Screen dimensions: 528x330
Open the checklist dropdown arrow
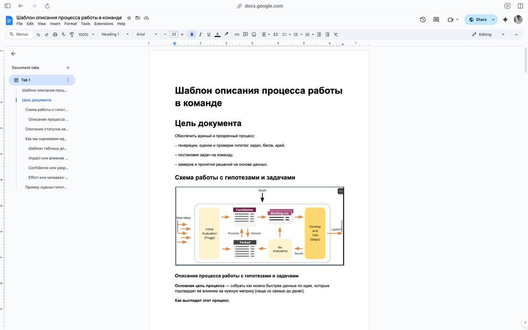pos(290,34)
